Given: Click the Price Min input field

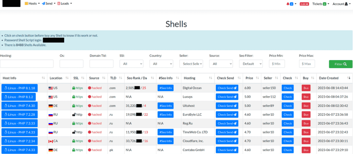Looking at the screenshot, I should coord(277,64).
